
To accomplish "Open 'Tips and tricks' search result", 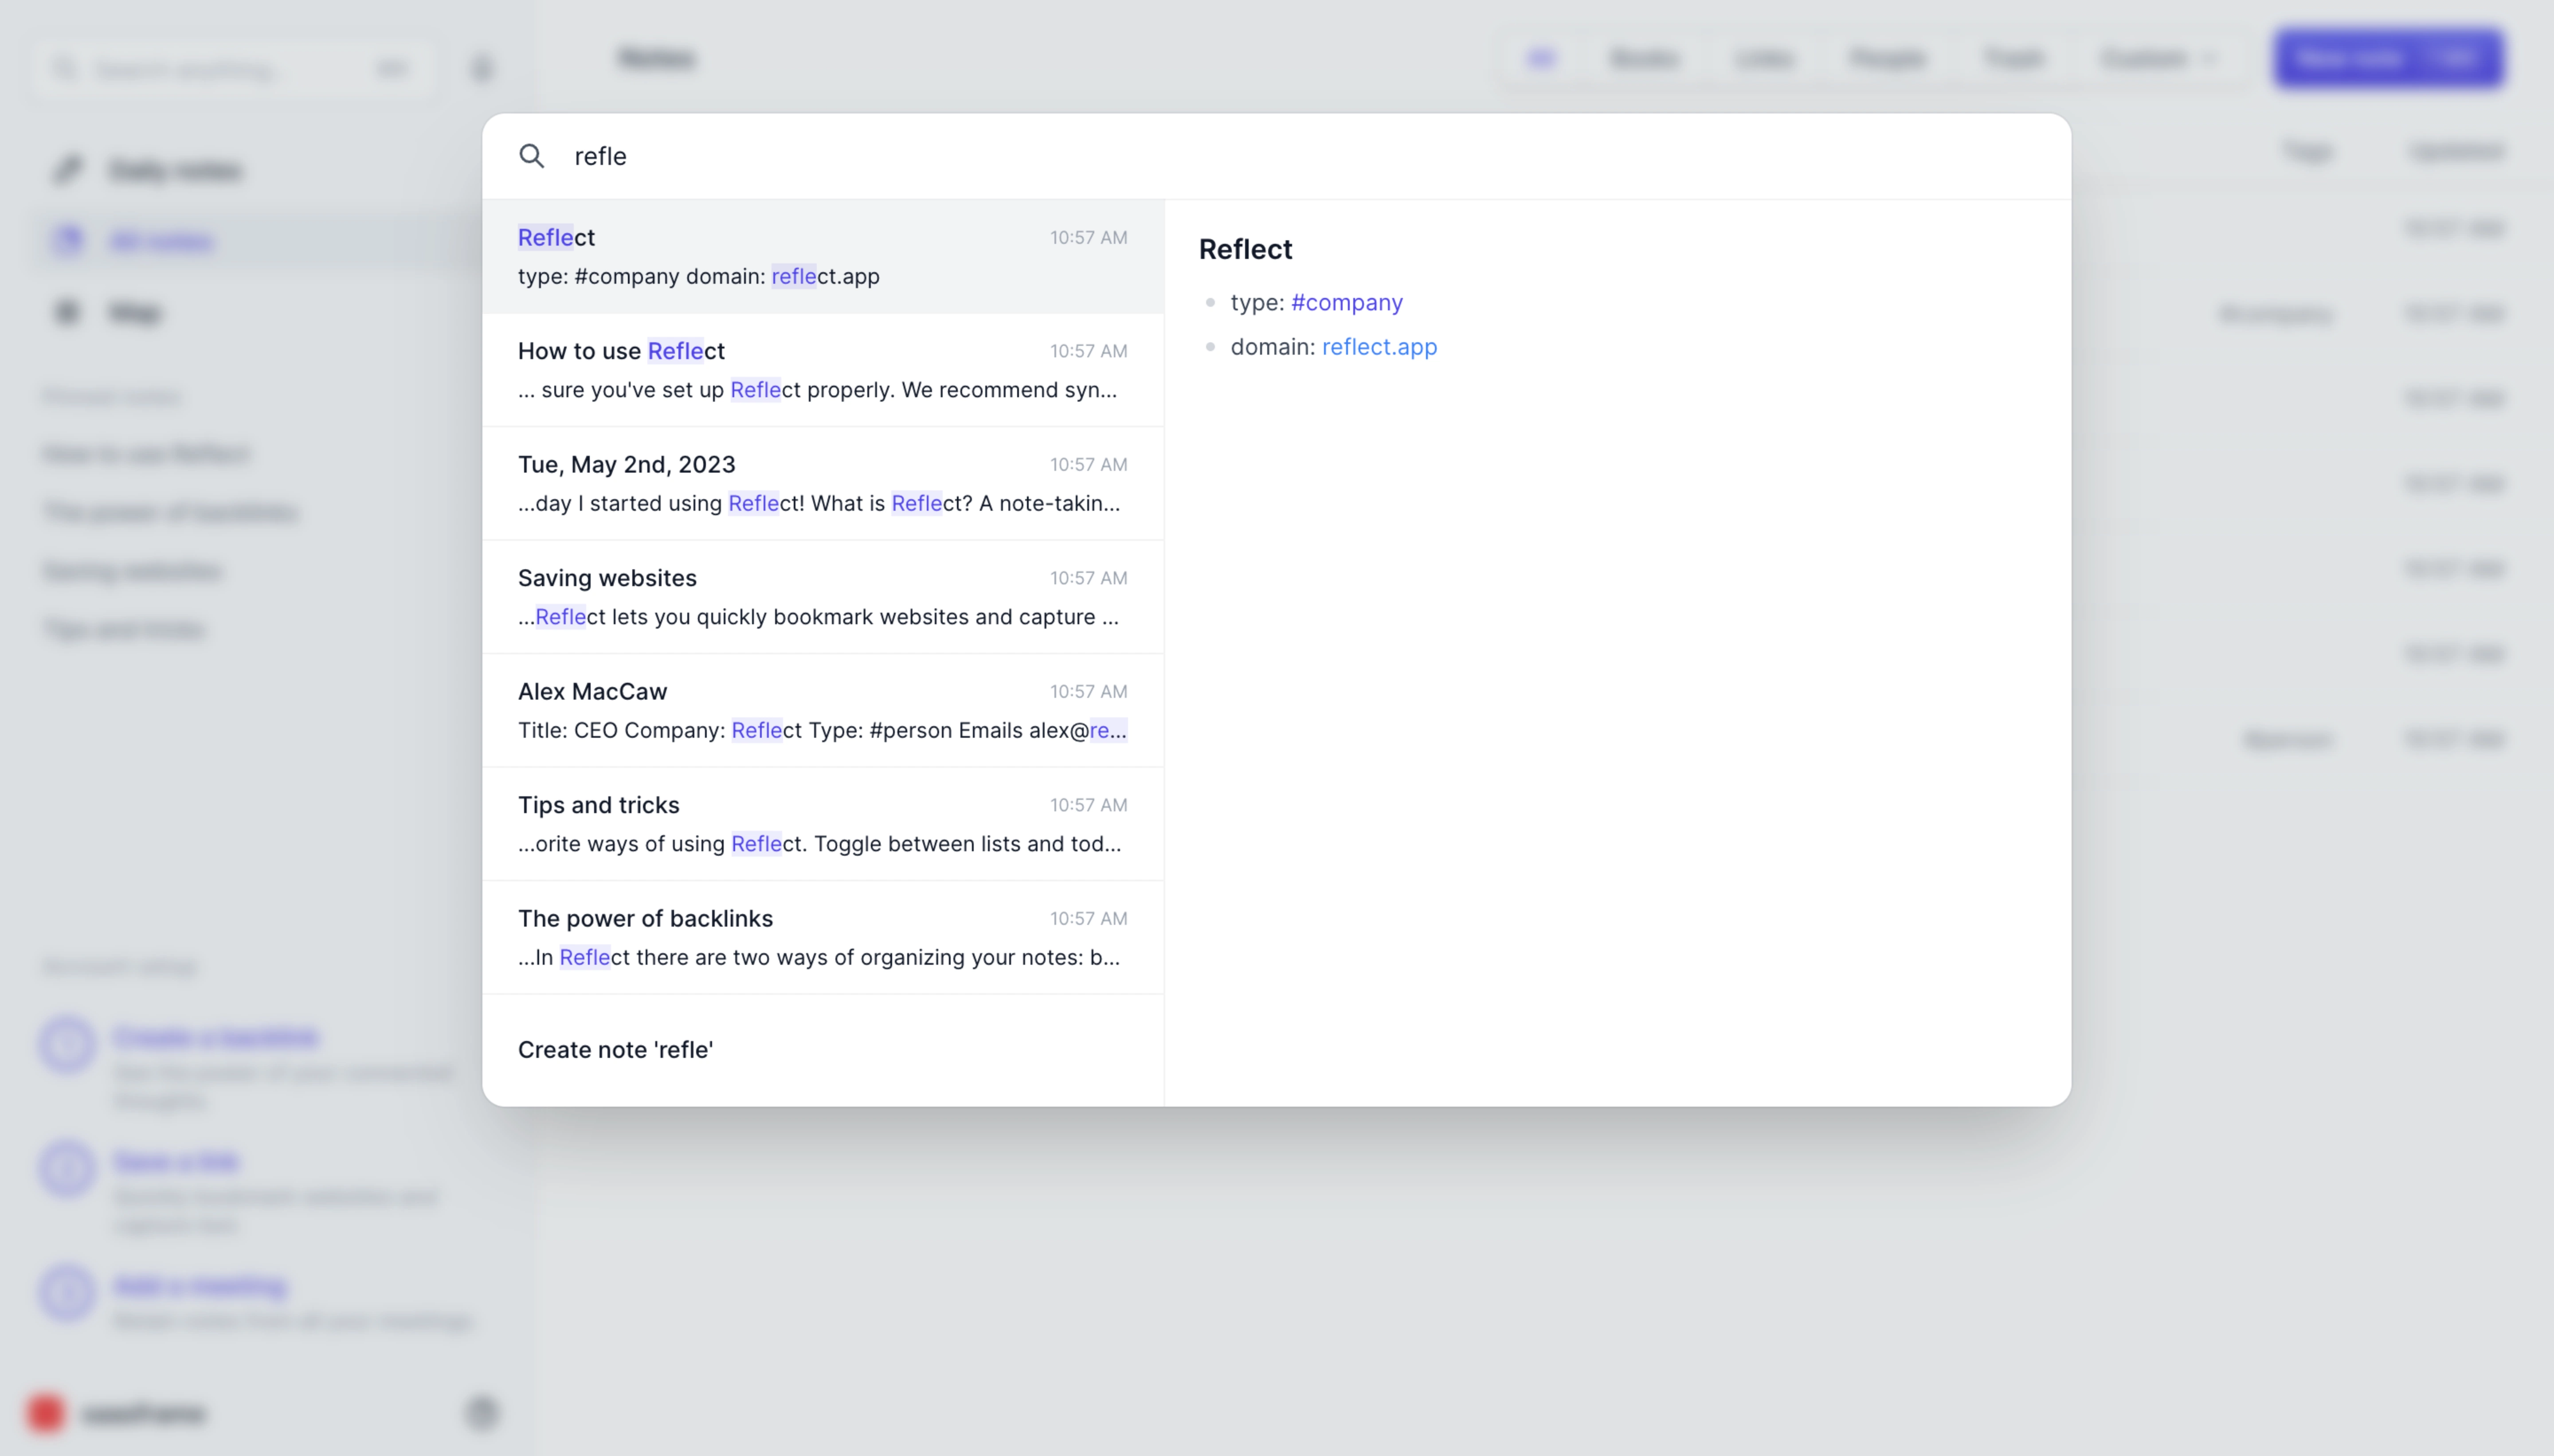I will click(x=823, y=824).
